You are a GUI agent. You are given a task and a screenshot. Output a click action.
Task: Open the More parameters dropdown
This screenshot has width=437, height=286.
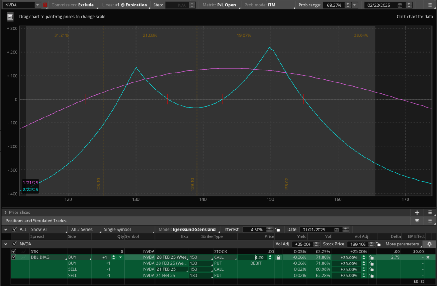point(403,244)
